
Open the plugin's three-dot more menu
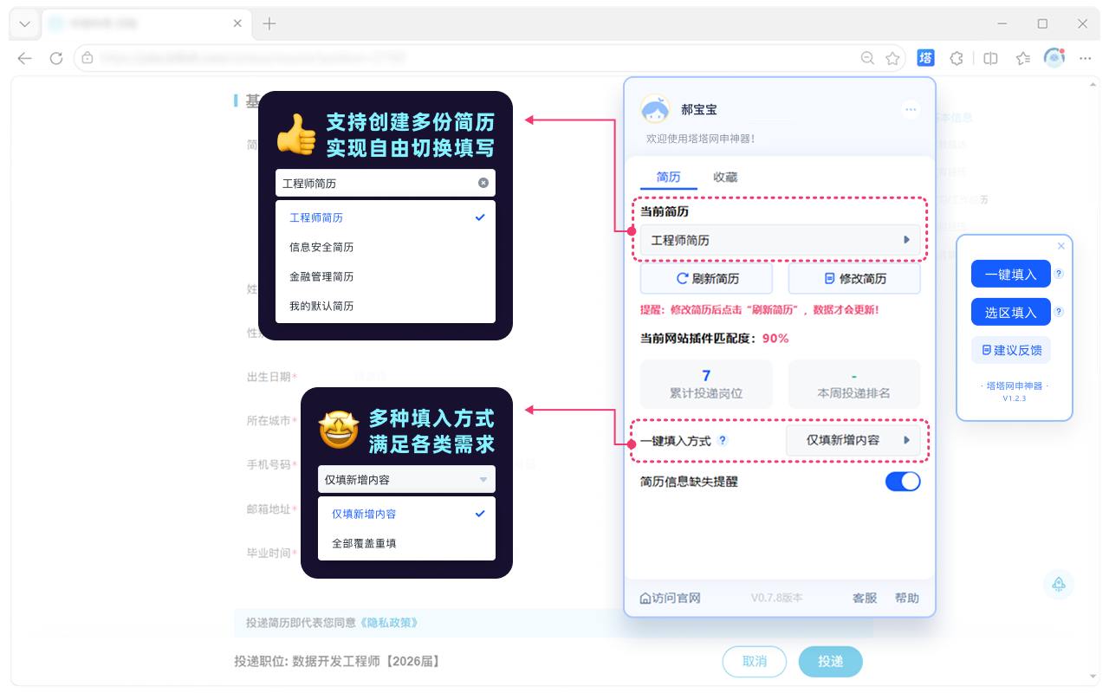(910, 109)
